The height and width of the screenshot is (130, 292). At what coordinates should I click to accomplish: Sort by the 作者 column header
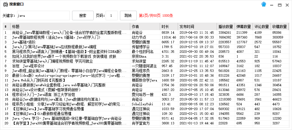click(145, 26)
